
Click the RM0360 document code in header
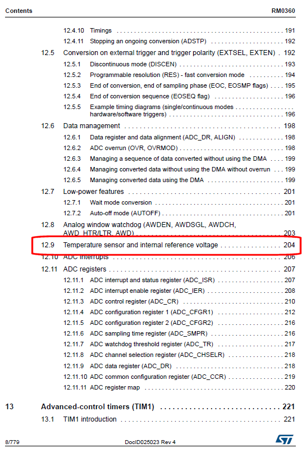pos(283,11)
